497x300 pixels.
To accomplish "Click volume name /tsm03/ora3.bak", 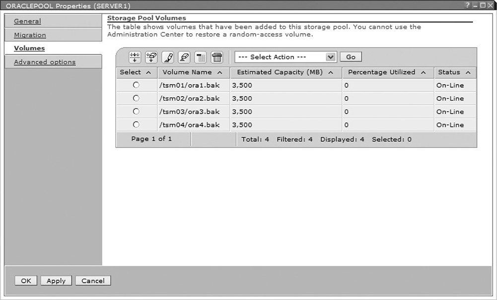I will pos(189,112).
